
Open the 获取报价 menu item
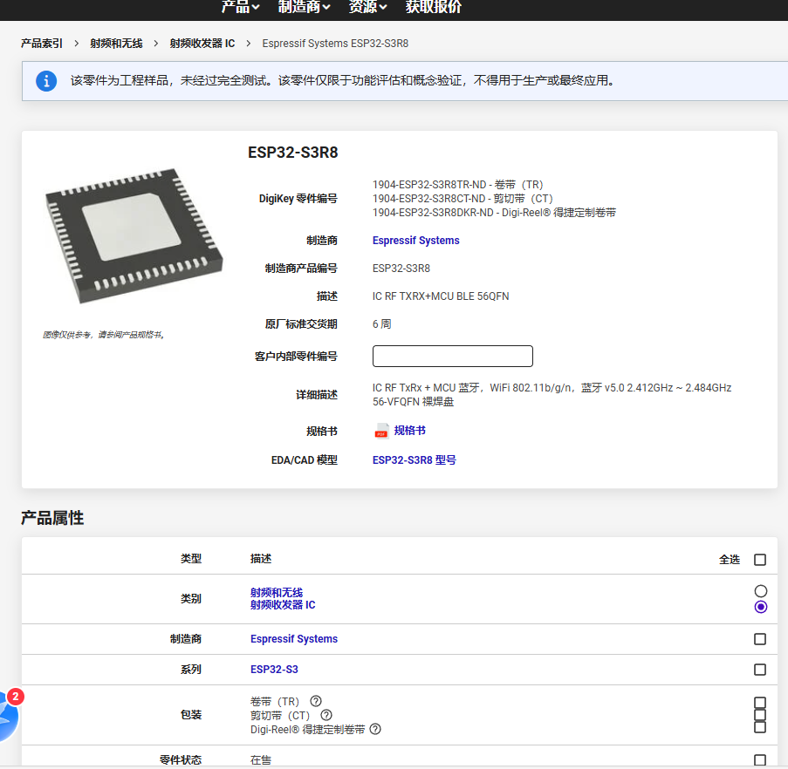(x=434, y=7)
